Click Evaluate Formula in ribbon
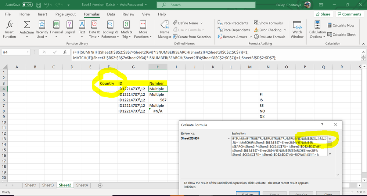The image size is (367, 196). [270, 37]
